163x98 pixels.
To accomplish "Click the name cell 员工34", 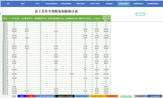I will (5, 93).
